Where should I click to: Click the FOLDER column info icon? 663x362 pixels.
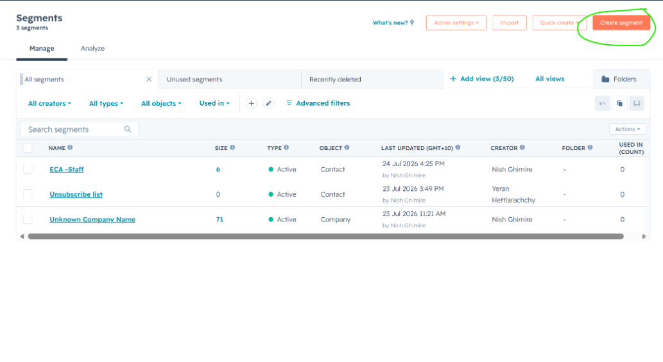[590, 147]
